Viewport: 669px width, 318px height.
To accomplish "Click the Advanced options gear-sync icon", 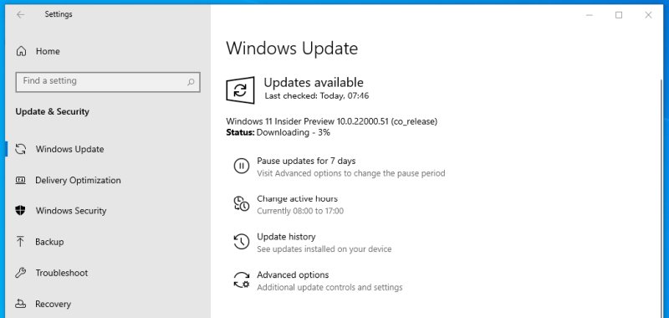I will pyautogui.click(x=242, y=280).
